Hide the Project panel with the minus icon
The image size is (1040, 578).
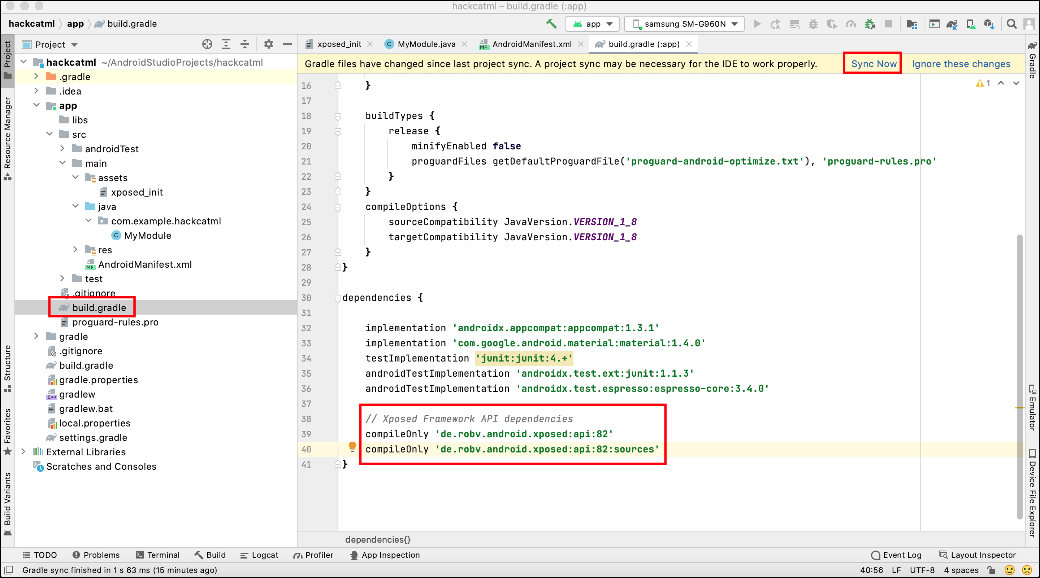(x=287, y=44)
